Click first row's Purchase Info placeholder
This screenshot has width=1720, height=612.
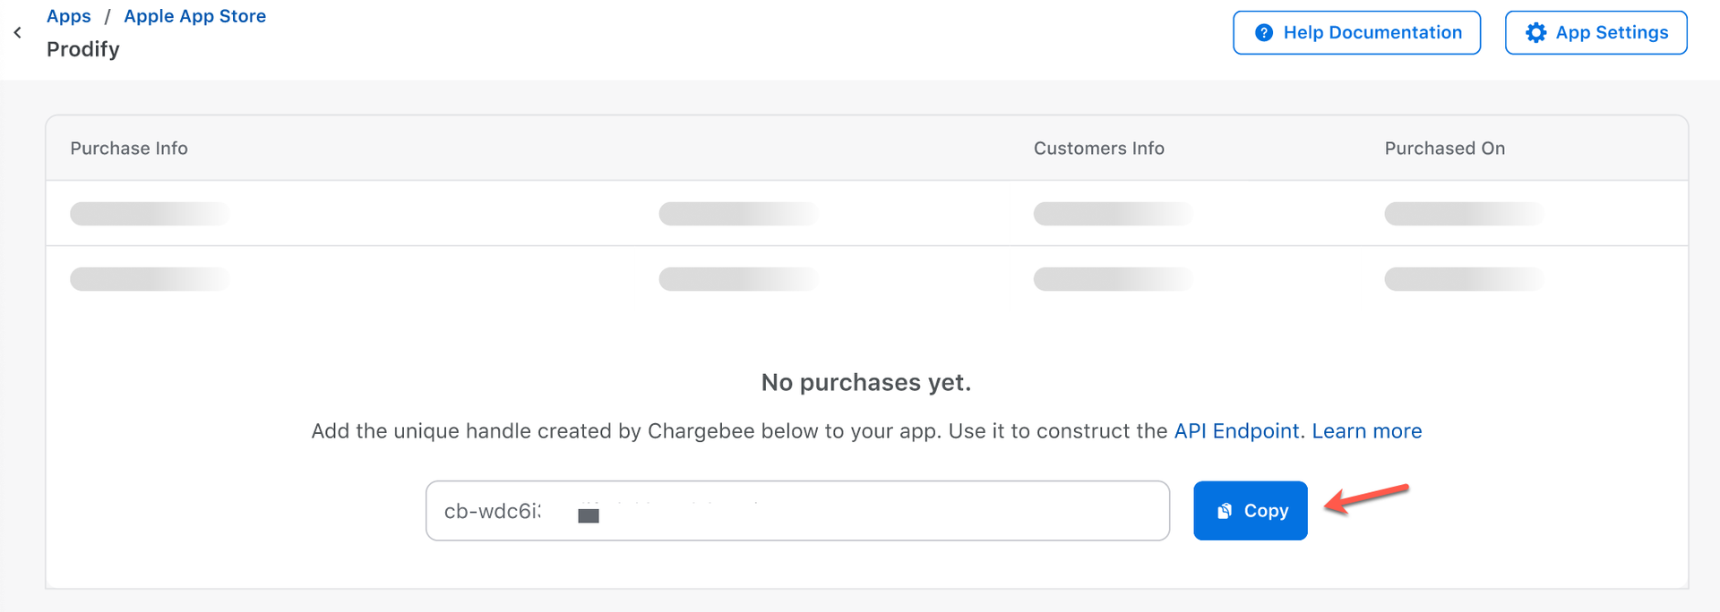[x=150, y=214]
